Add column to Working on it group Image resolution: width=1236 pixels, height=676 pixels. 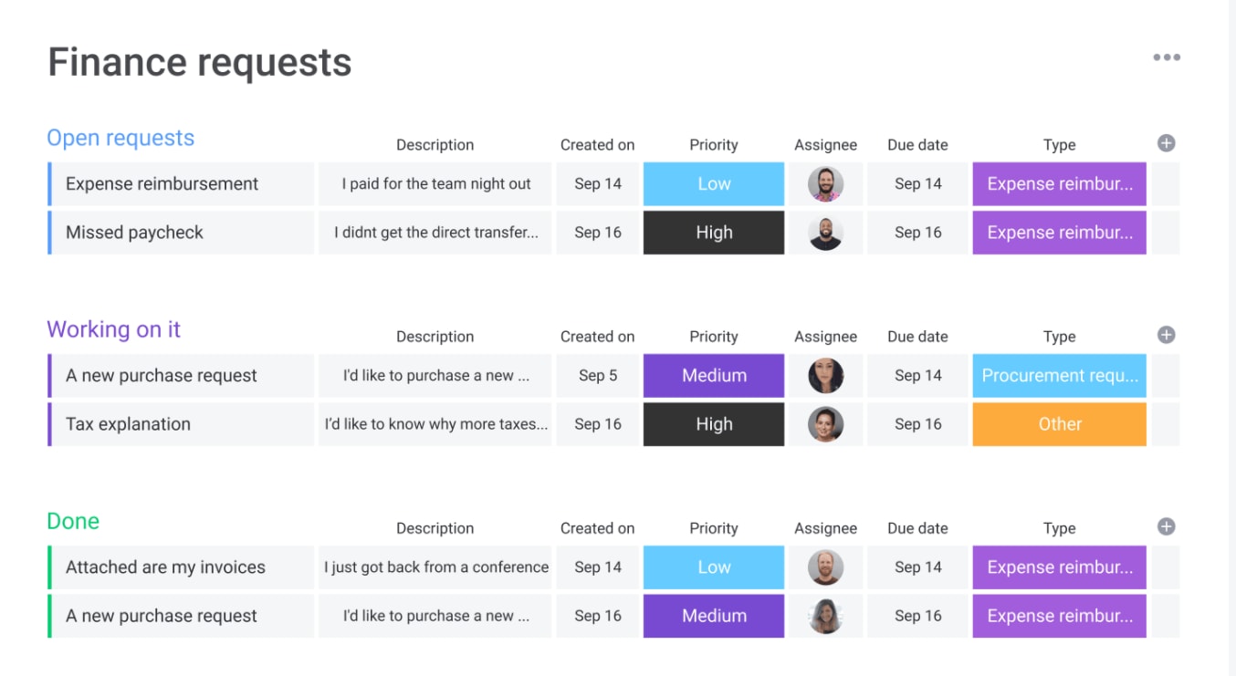pyautogui.click(x=1166, y=335)
